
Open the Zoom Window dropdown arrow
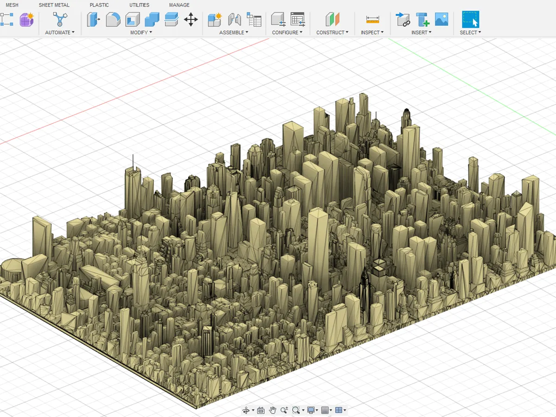pos(303,411)
